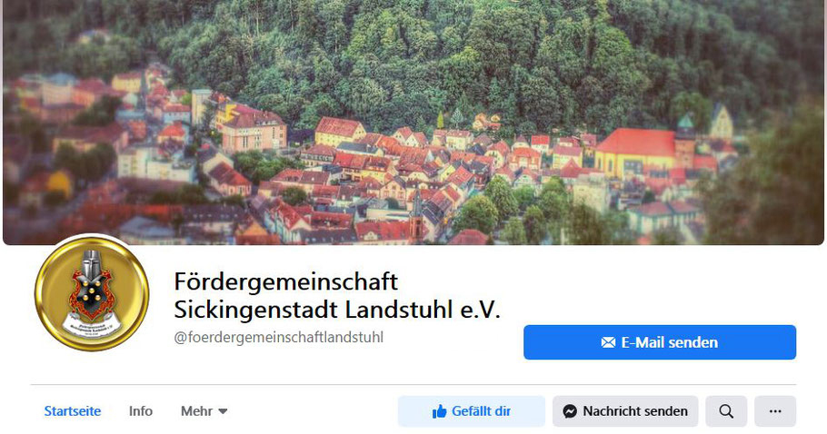The width and height of the screenshot is (827, 434).
Task: Click the blue E-Mail senden button
Action: (x=660, y=342)
